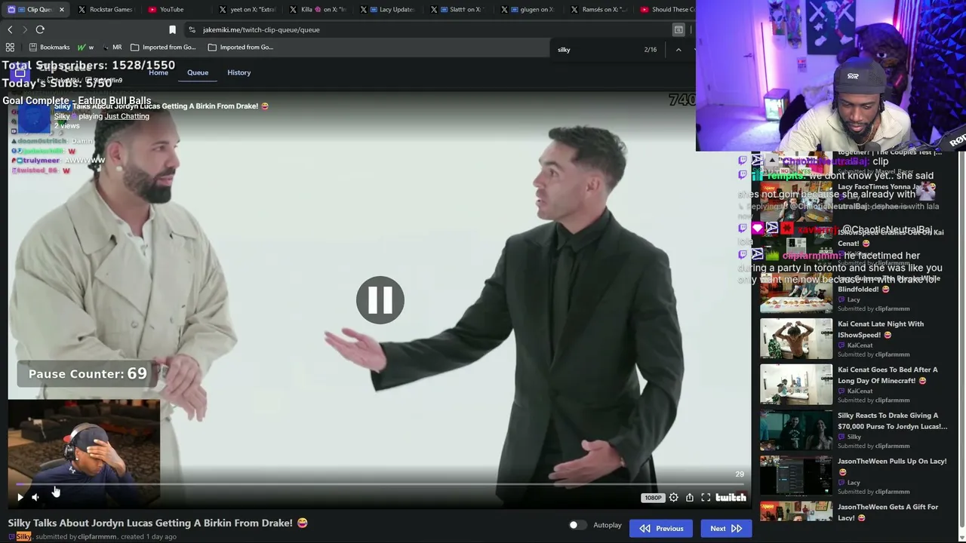Image resolution: width=966 pixels, height=543 pixels.
Task: Switch to the 'Killa on X' browser tab
Action: point(318,10)
